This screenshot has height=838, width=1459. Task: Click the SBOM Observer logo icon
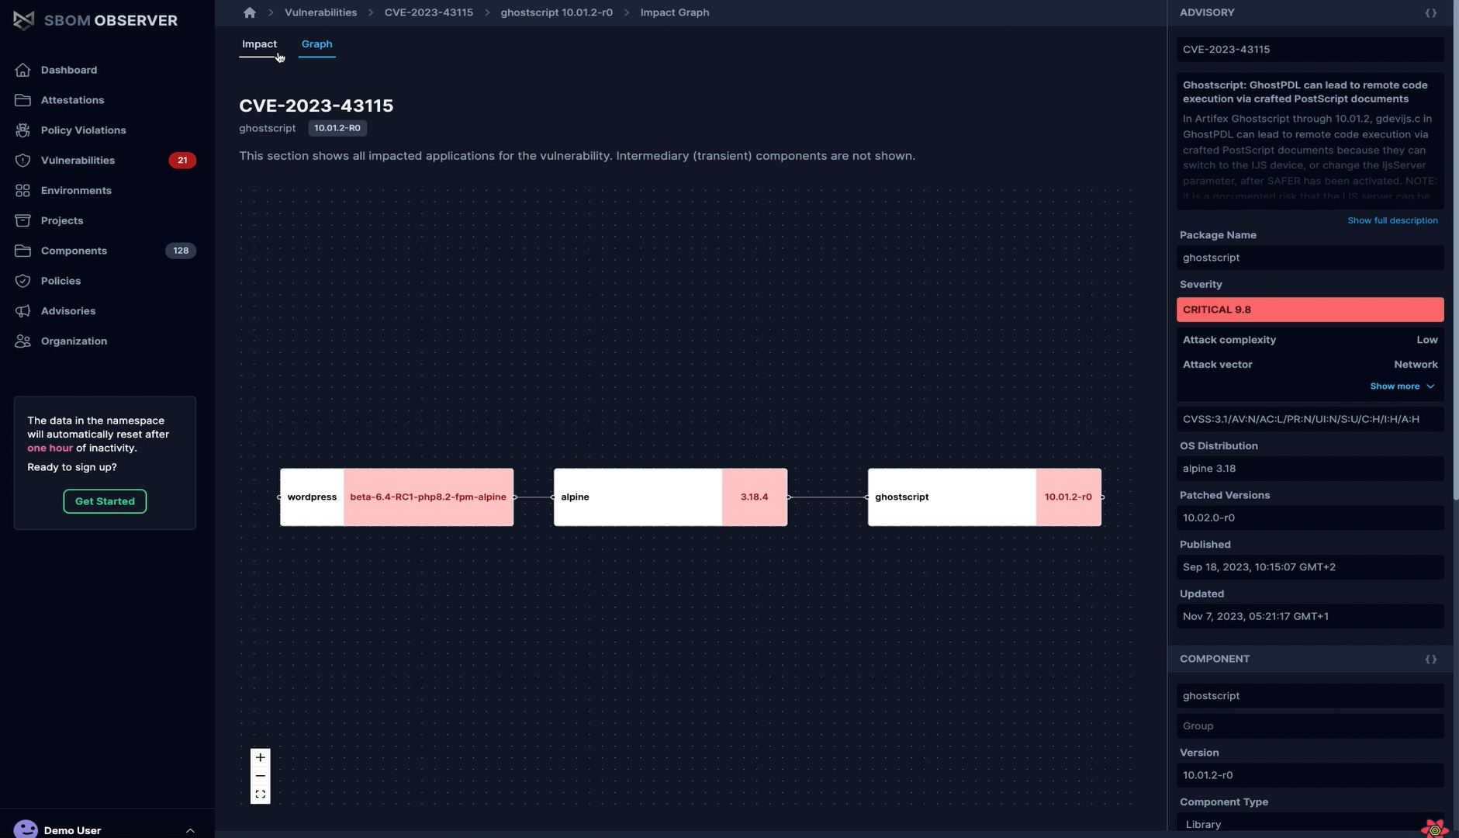pos(24,20)
